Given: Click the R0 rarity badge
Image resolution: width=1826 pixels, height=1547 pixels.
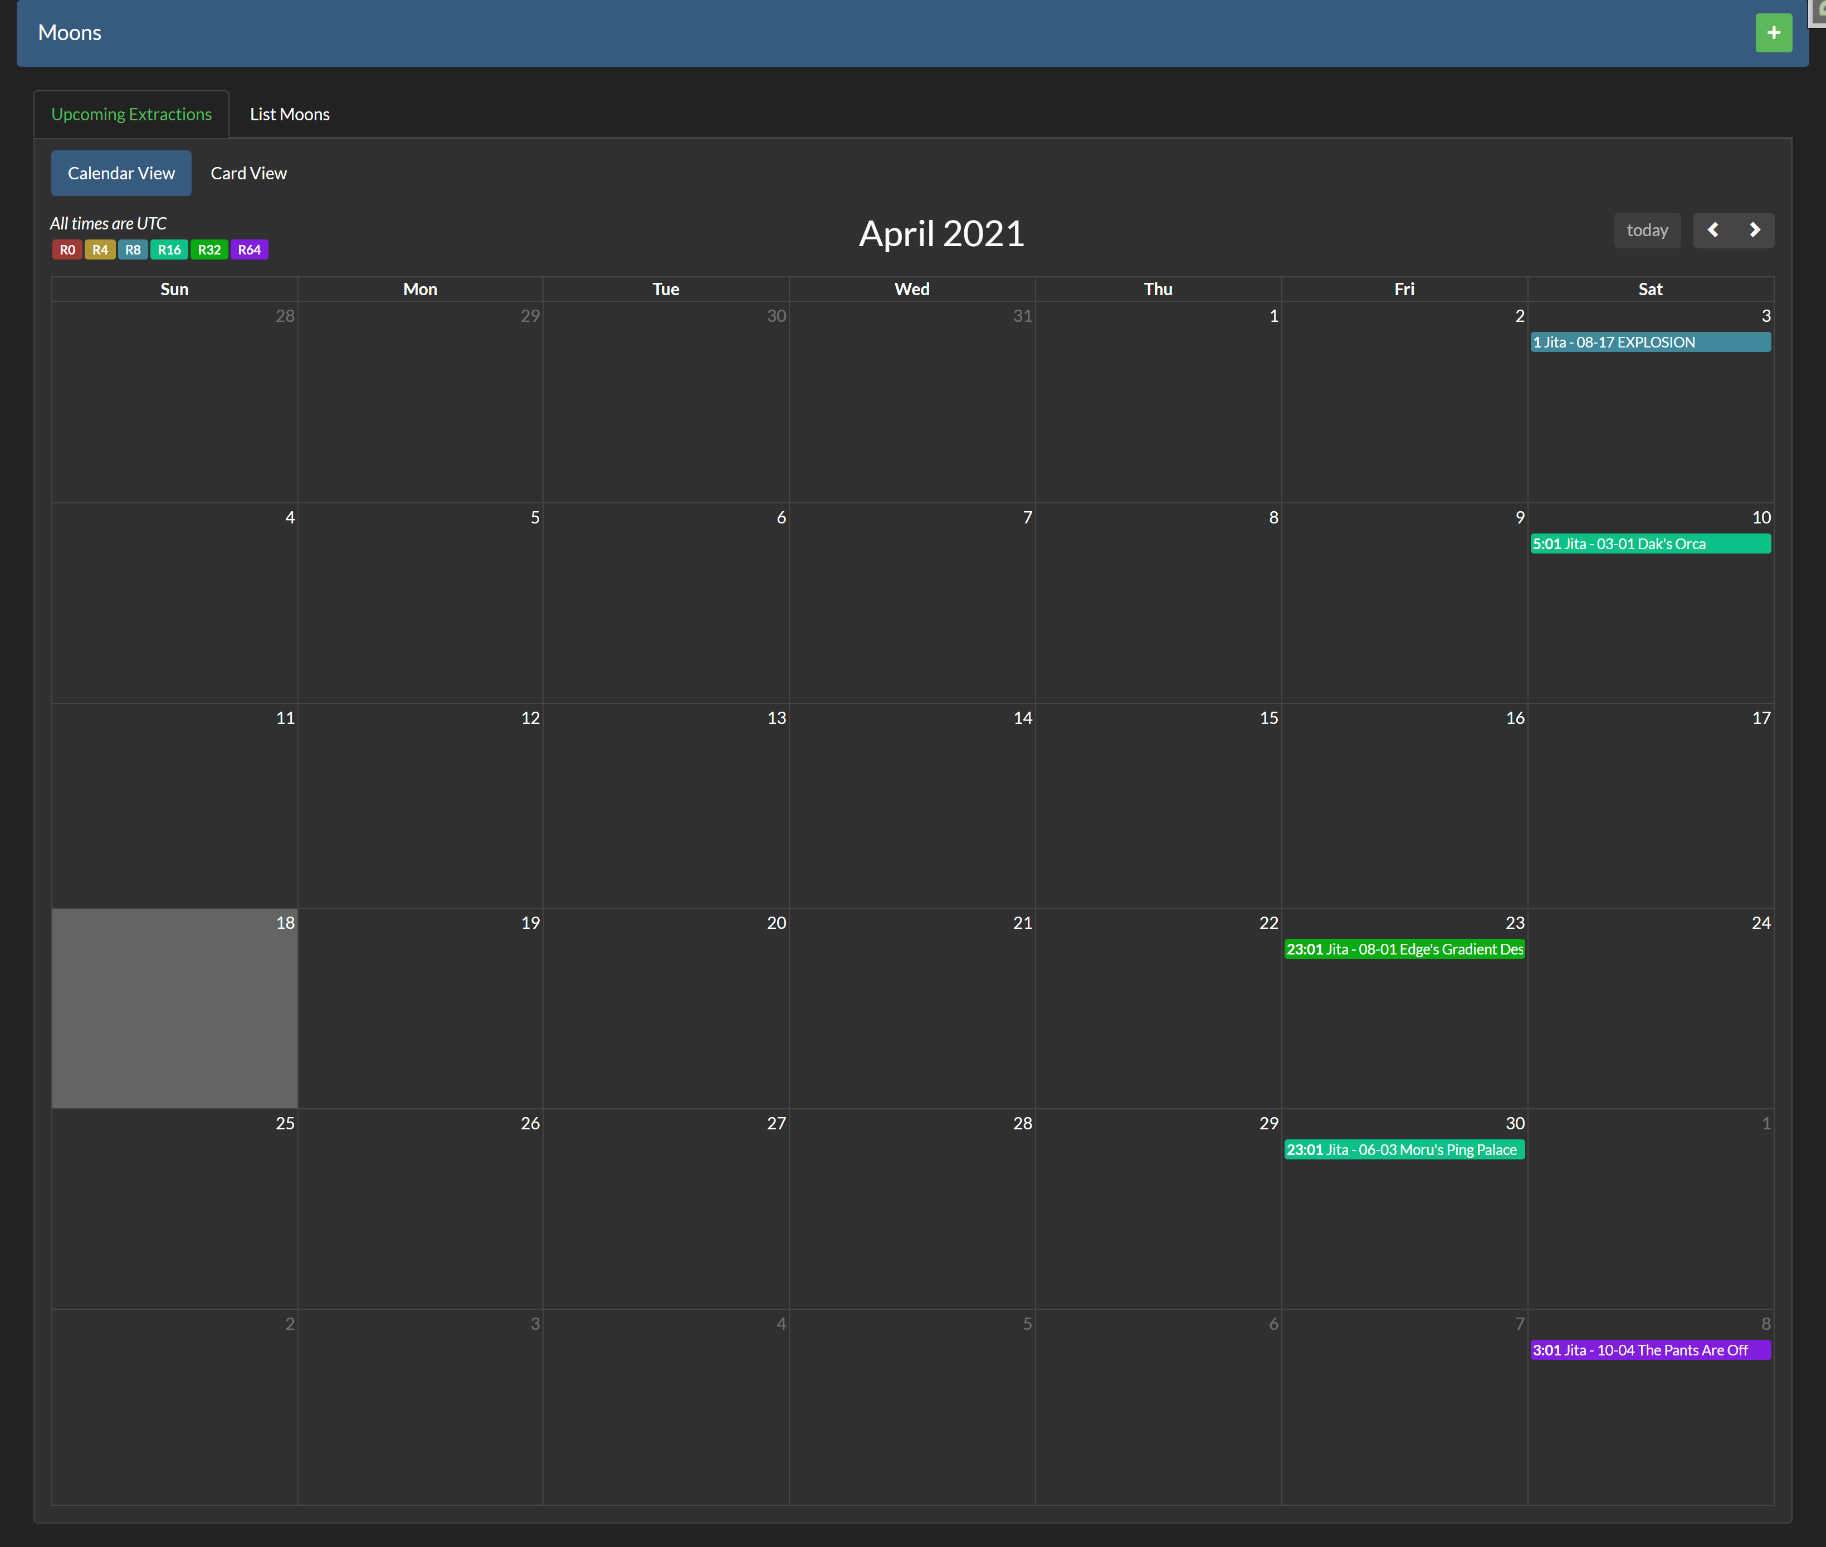Looking at the screenshot, I should 67,250.
